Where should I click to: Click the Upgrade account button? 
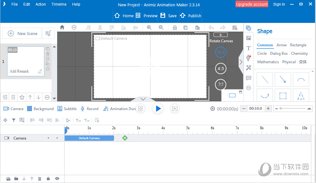(252, 4)
